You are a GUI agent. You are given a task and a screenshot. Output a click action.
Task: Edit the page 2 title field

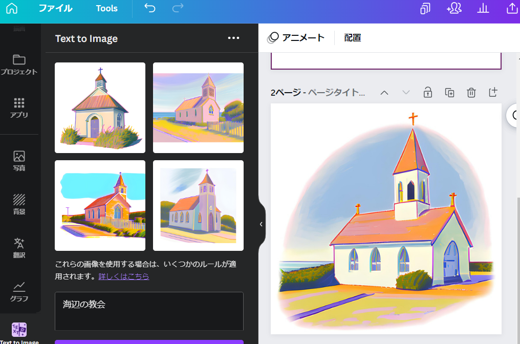pyautogui.click(x=336, y=92)
